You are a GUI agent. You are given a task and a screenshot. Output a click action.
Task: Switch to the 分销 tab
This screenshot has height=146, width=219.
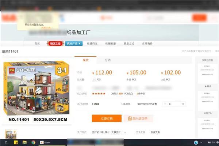pyautogui.click(x=108, y=60)
